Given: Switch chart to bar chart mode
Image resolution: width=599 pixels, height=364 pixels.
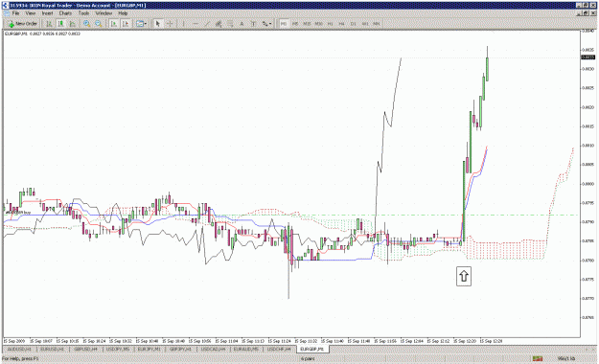Looking at the screenshot, I should click(x=49, y=24).
